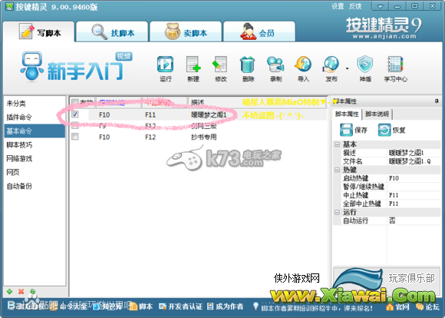Click the 修改 (Modify) script icon

pyautogui.click(x=220, y=65)
